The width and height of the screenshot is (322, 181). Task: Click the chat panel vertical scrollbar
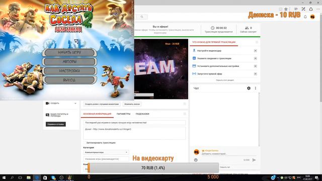(259, 120)
